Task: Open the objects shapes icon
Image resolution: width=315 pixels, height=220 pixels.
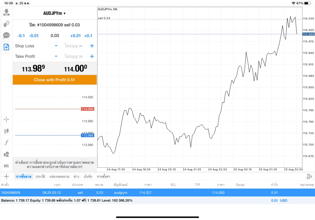Action: (x=6, y=154)
